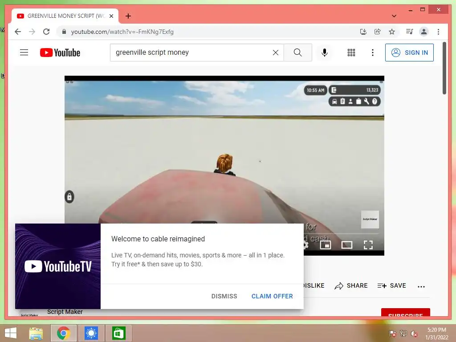Screen dimensions: 456x342
Task: Open more actions ellipsis below video
Action: click(421, 286)
